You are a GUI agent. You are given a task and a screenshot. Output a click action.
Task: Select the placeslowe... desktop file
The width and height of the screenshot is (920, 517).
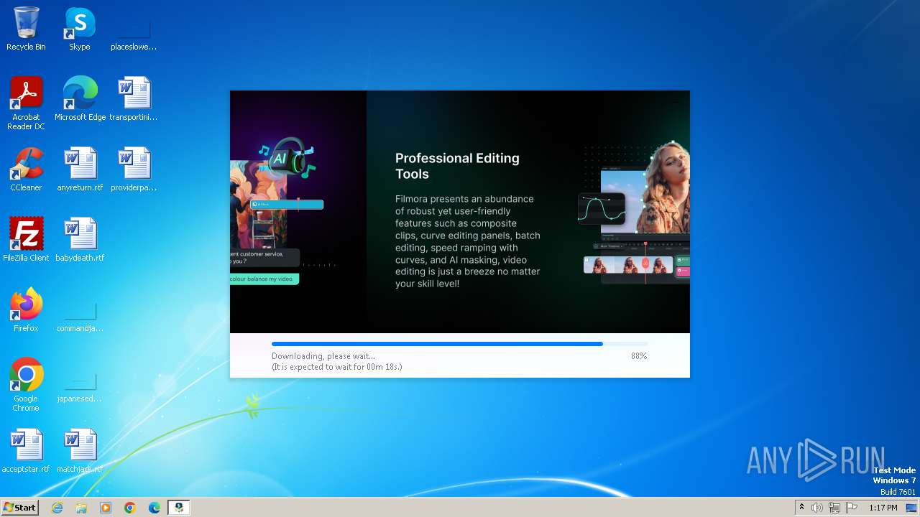[x=134, y=29]
